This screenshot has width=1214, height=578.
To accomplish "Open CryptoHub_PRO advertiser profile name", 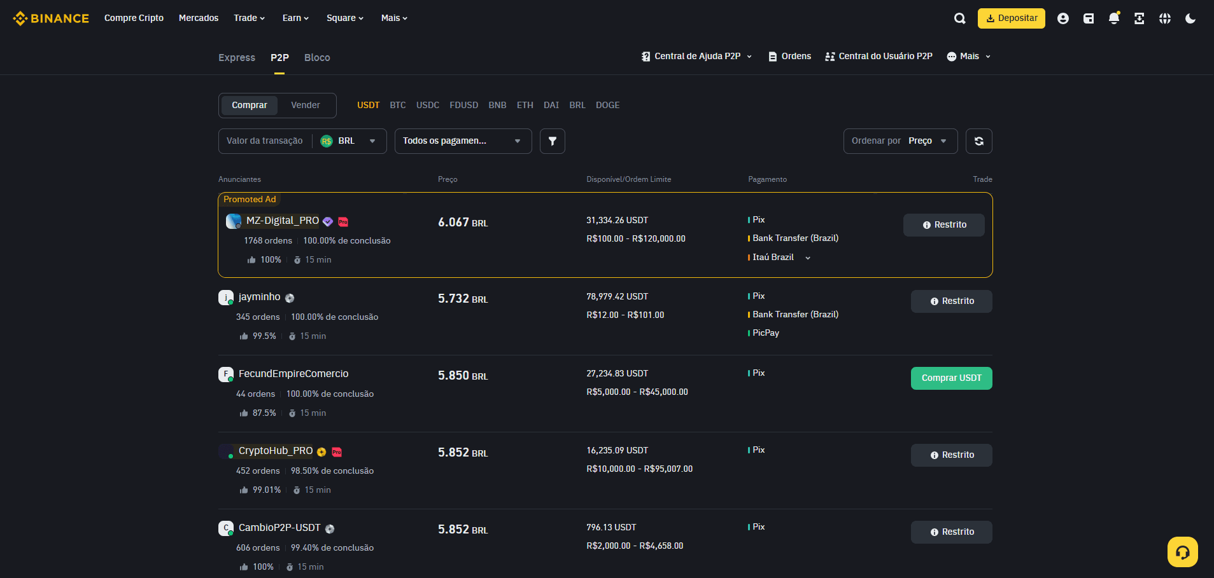I will click(x=276, y=451).
